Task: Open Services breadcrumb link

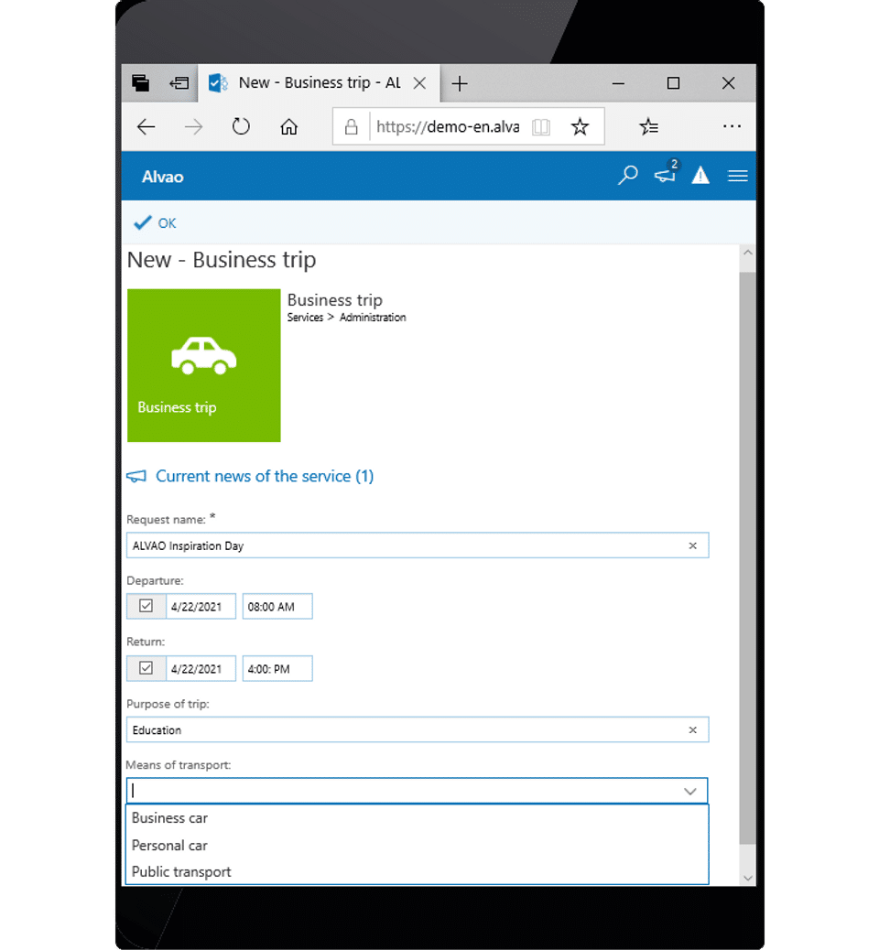Action: pos(305,318)
